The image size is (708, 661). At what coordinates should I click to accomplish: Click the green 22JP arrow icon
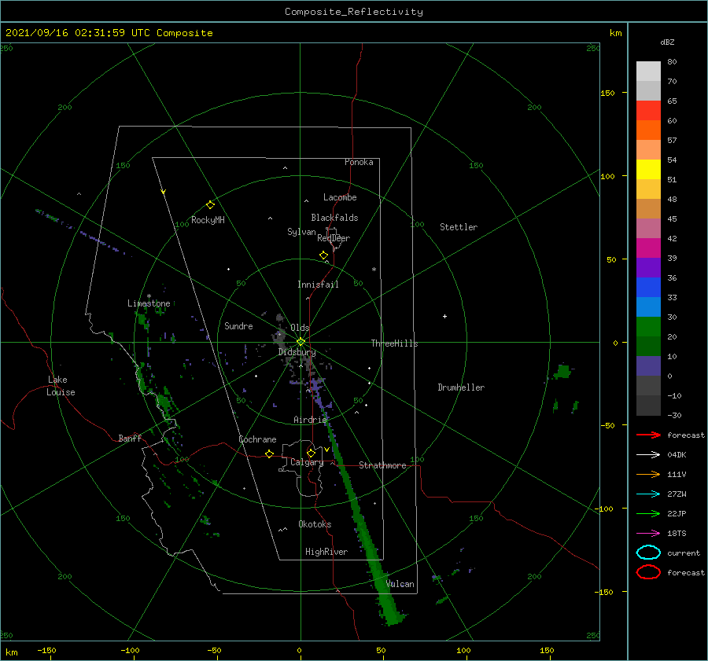click(x=648, y=513)
